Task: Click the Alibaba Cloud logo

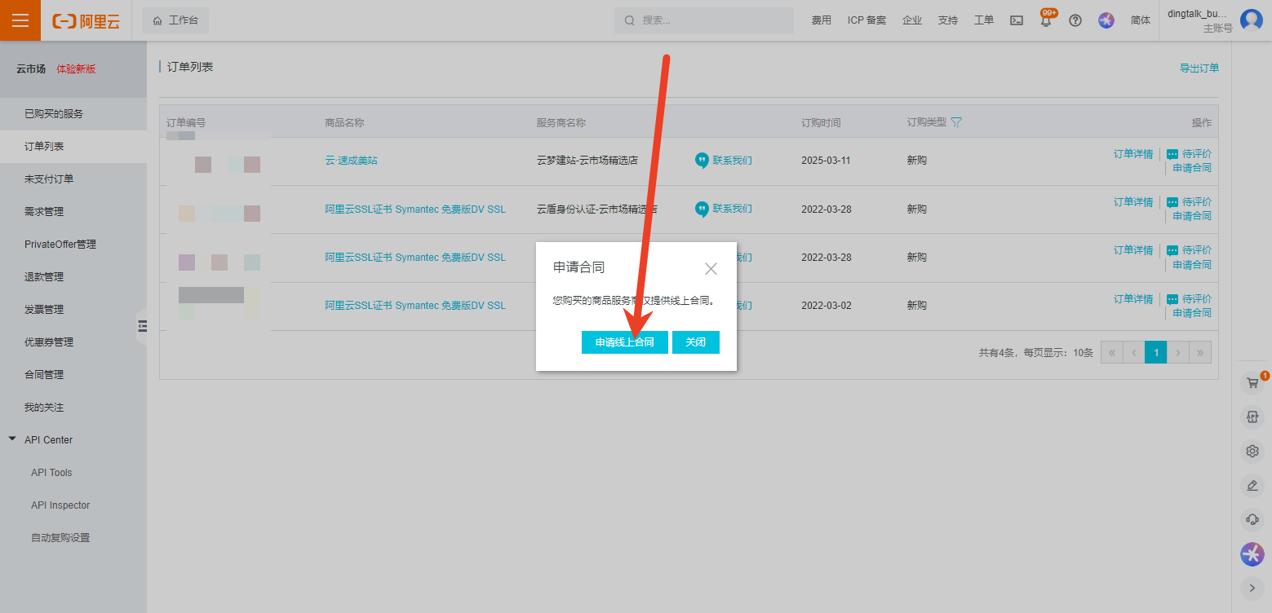Action: click(86, 21)
